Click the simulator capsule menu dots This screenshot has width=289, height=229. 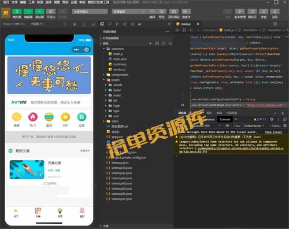tap(76, 50)
